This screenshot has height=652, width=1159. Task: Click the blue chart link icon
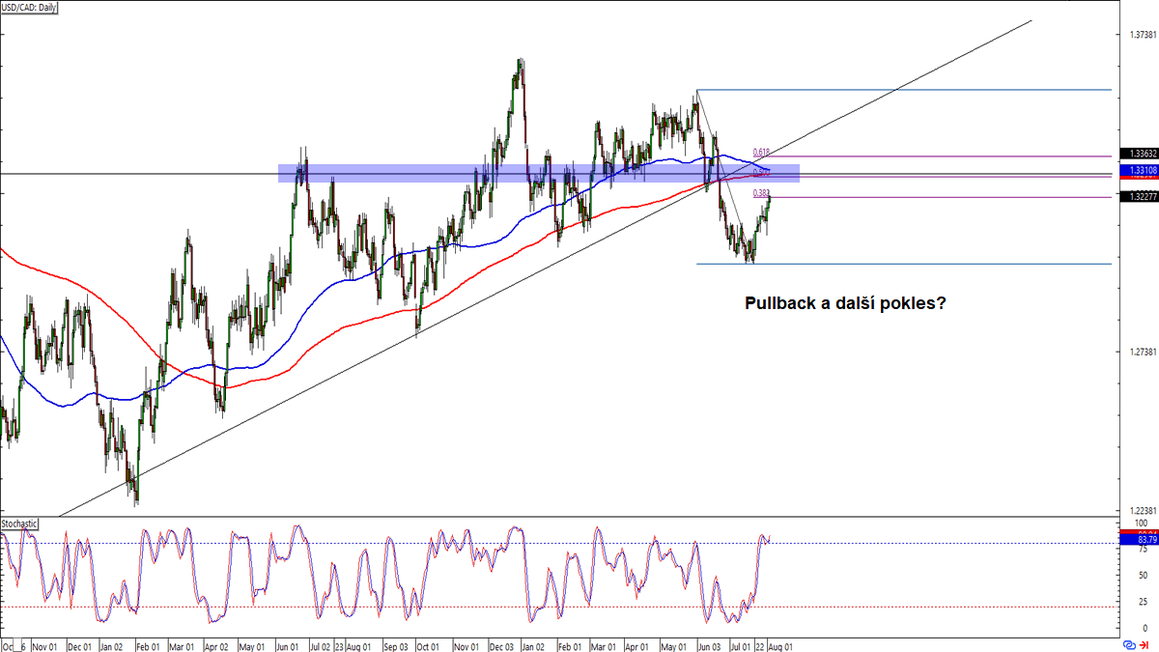[1129, 645]
